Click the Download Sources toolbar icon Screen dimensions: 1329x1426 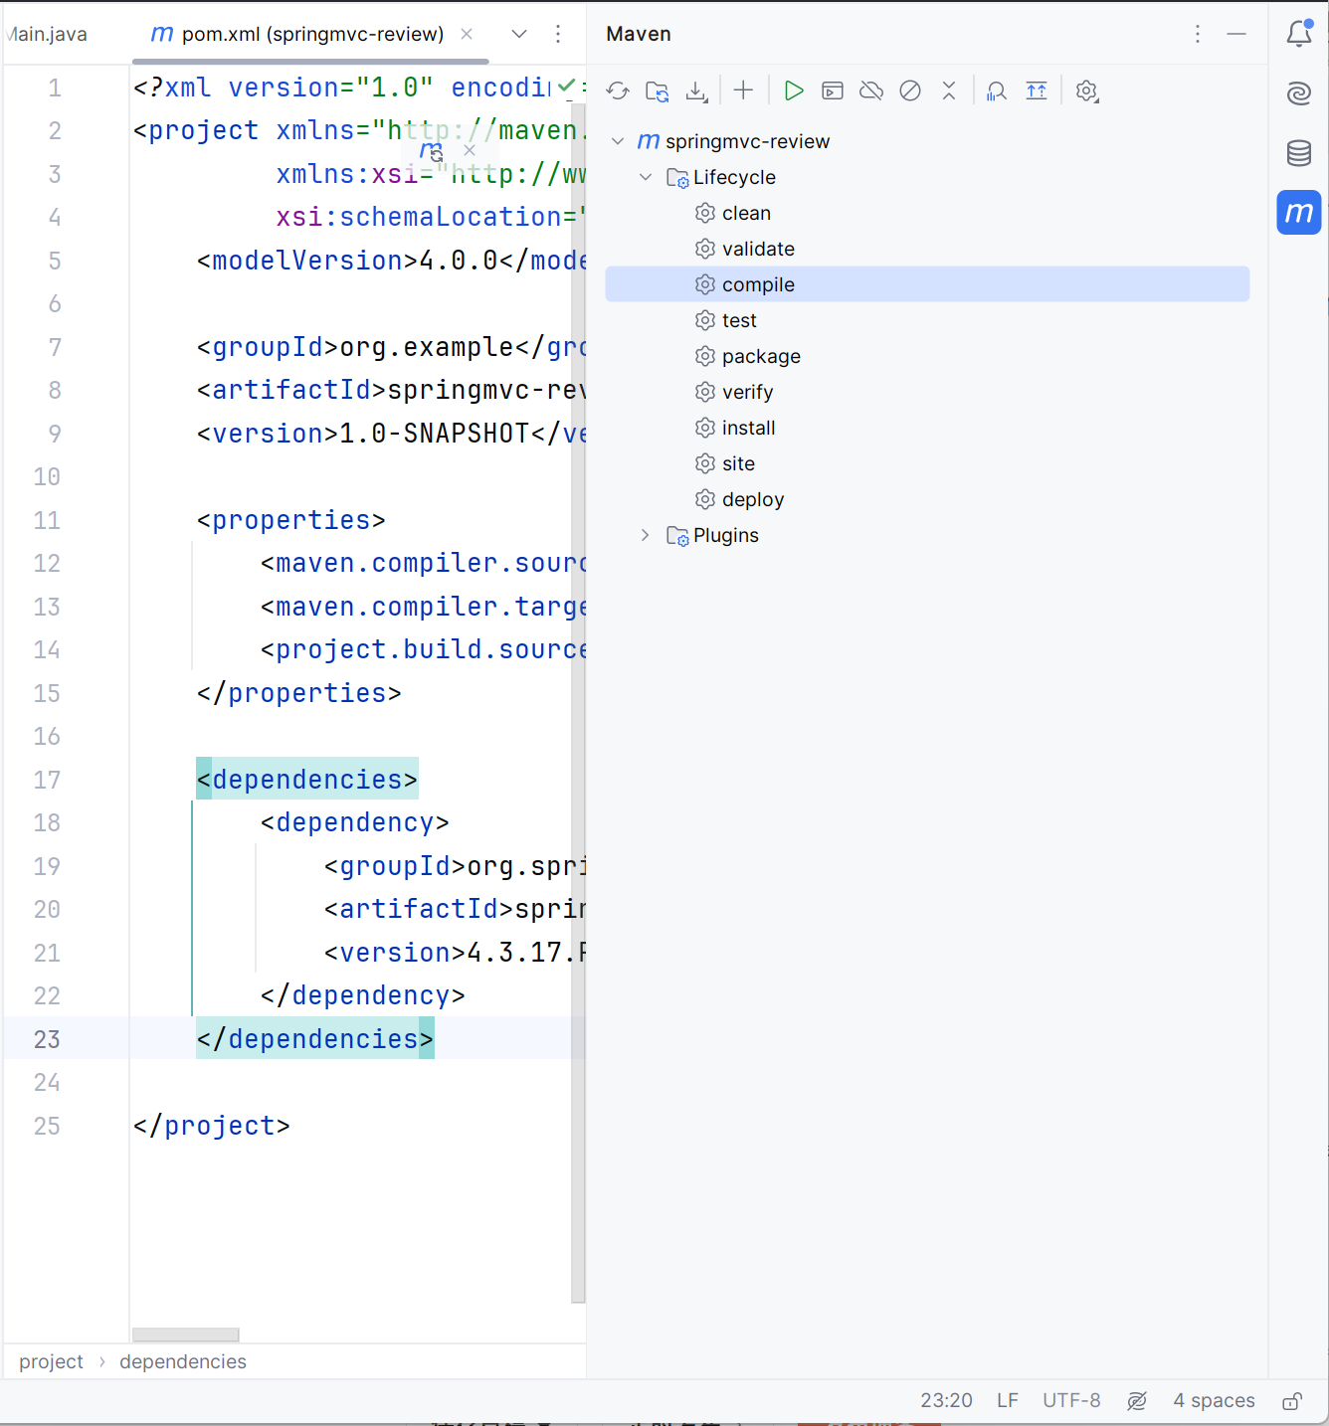click(x=696, y=91)
